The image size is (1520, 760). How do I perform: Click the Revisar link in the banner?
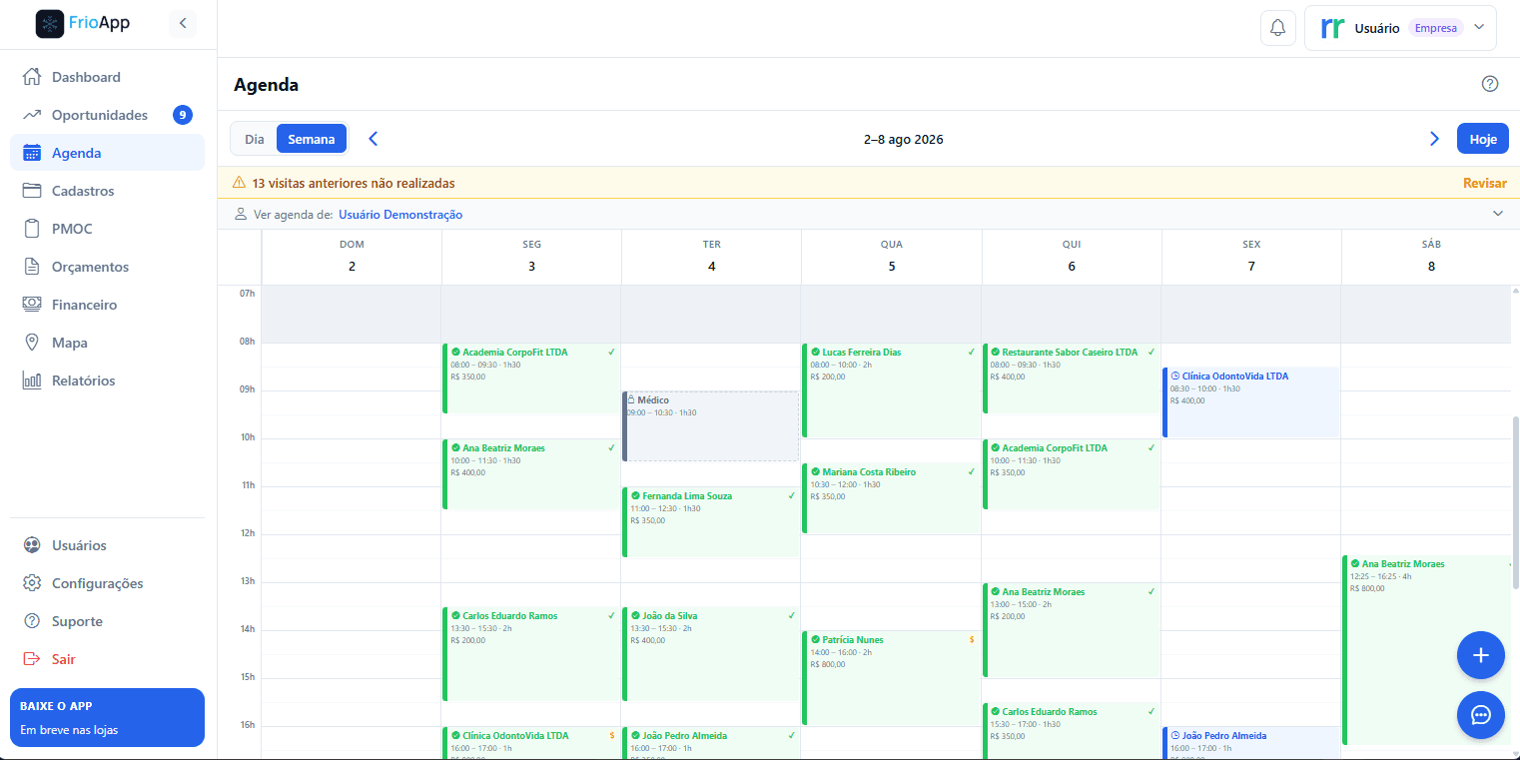coord(1485,183)
